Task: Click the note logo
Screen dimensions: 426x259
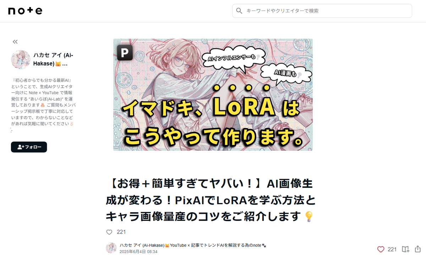Action: coord(25,11)
